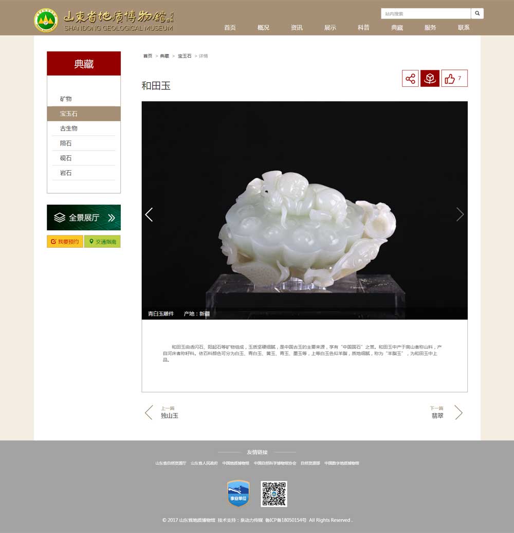Go to 典藏 in the breadcrumb
Image resolution: width=514 pixels, height=533 pixels.
[164, 56]
